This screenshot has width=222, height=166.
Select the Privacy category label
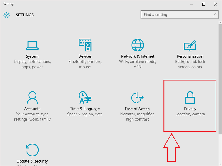pyautogui.click(x=190, y=109)
